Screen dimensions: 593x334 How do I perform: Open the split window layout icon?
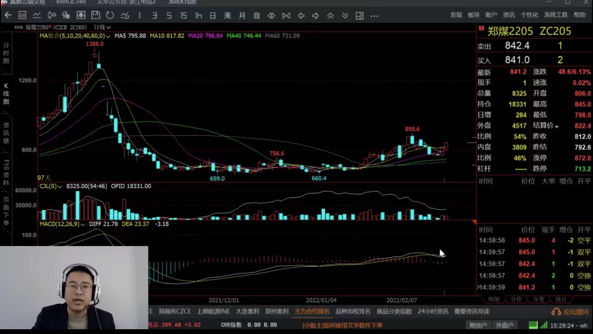[360, 16]
